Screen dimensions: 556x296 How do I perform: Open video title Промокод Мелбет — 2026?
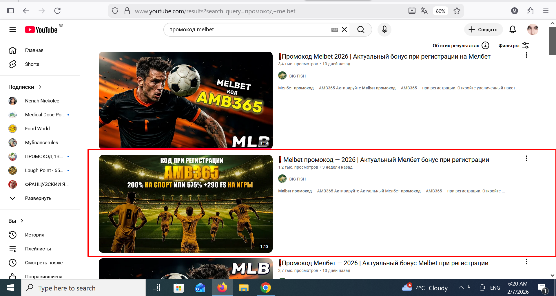(383, 263)
